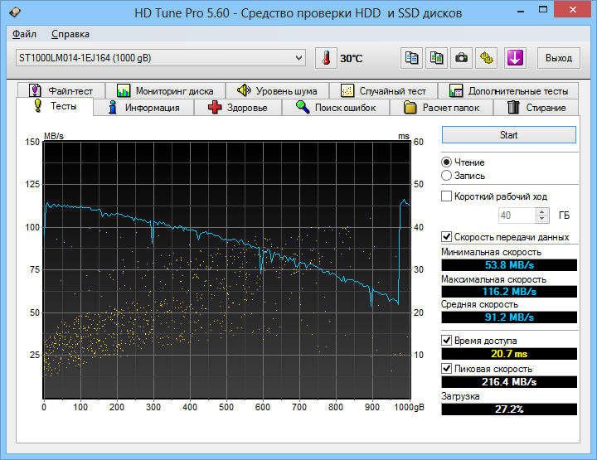Screen dimensions: 597x460
Task: Open the Файл menu
Action: (24, 34)
